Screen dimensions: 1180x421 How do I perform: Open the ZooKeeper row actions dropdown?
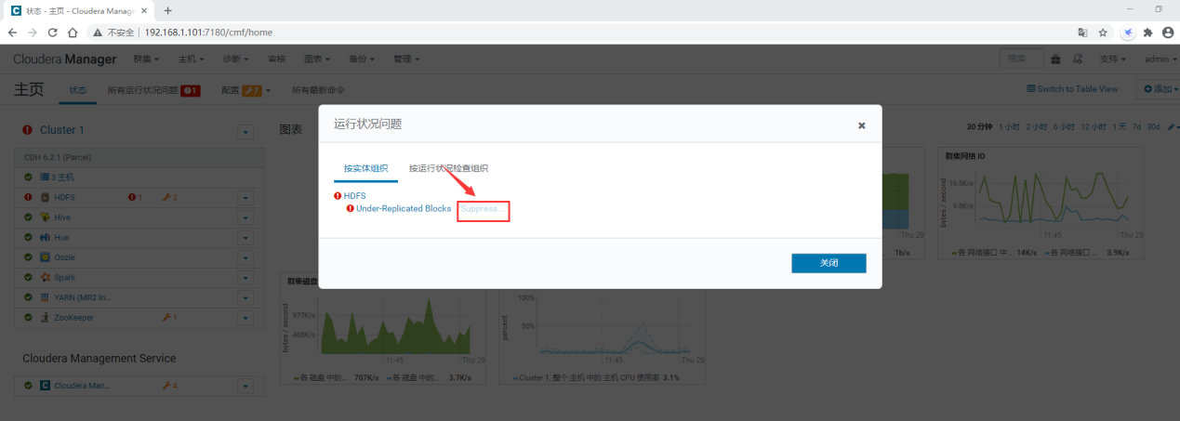245,318
